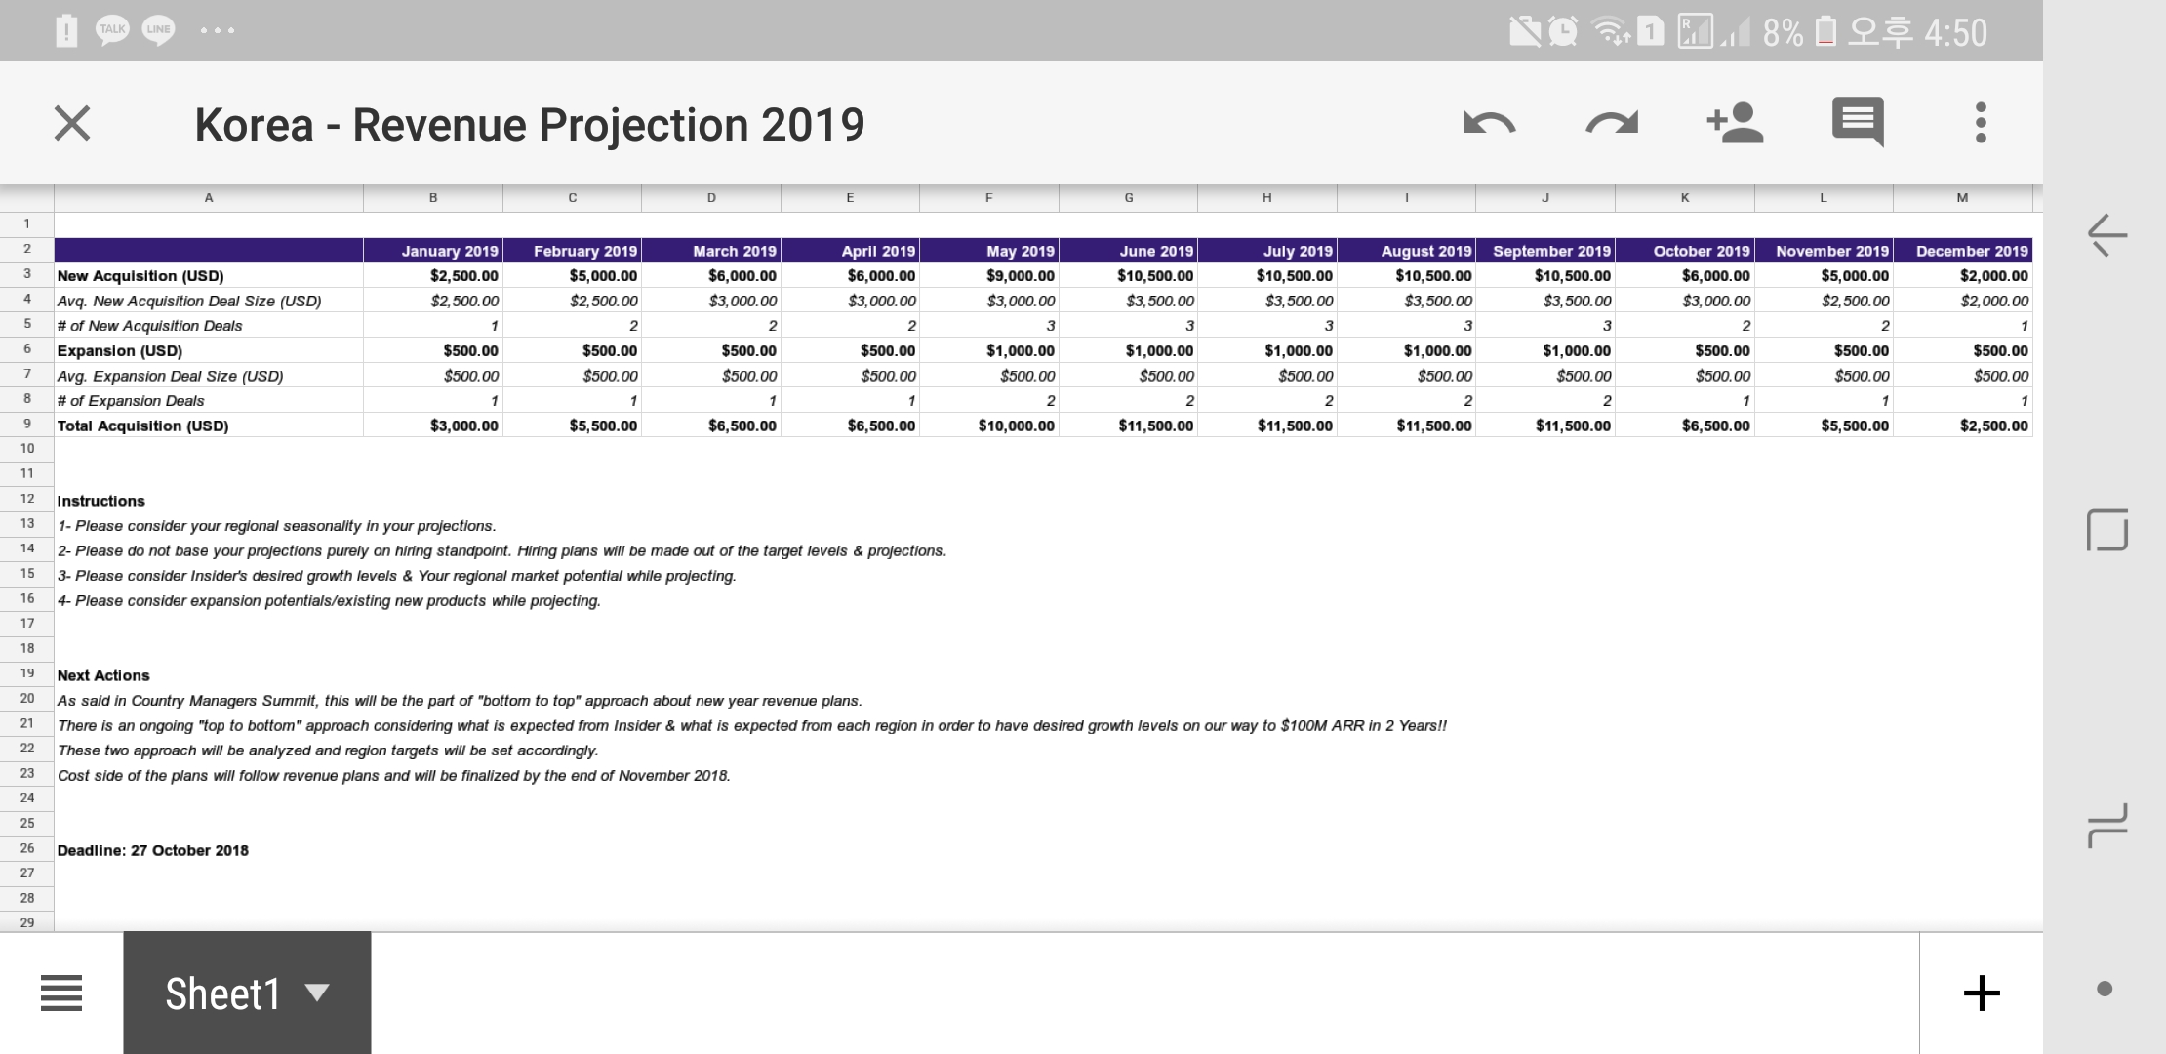Image resolution: width=2166 pixels, height=1054 pixels.
Task: Open the all sheets list icon
Action: pos(61,993)
